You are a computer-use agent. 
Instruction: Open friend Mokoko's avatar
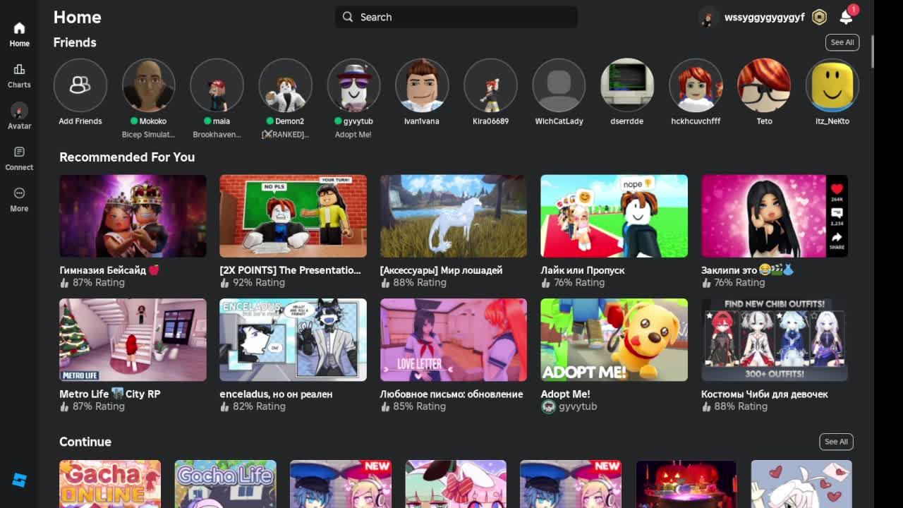point(149,85)
